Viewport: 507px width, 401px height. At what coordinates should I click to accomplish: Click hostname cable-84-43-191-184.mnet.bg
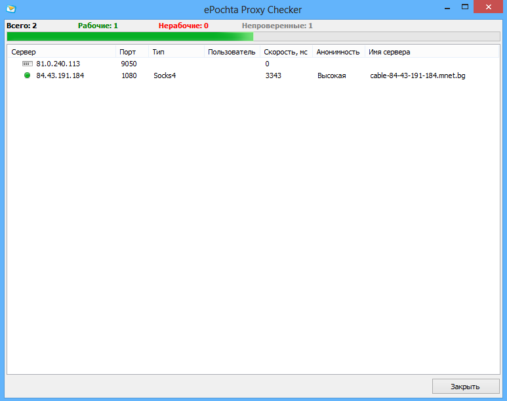click(418, 75)
